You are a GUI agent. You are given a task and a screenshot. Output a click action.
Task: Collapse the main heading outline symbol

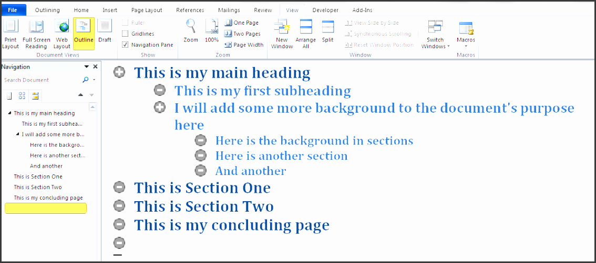click(120, 72)
